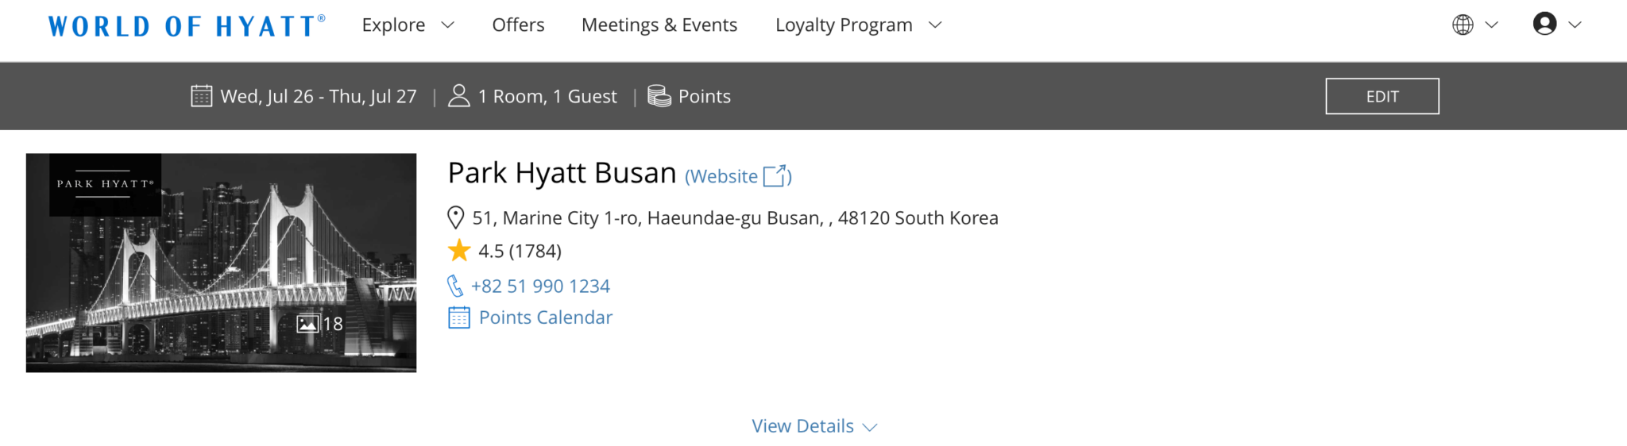Click the phone handset icon
The width and height of the screenshot is (1627, 446).
click(455, 286)
